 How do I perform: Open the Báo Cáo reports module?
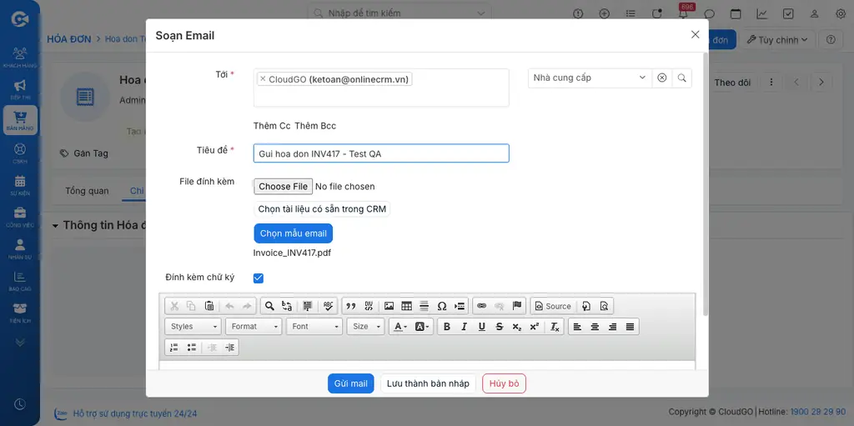tap(20, 281)
